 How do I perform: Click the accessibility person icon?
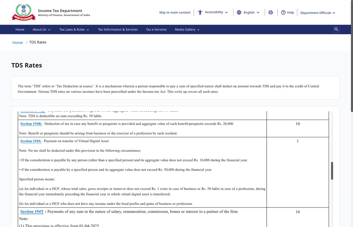point(200,12)
